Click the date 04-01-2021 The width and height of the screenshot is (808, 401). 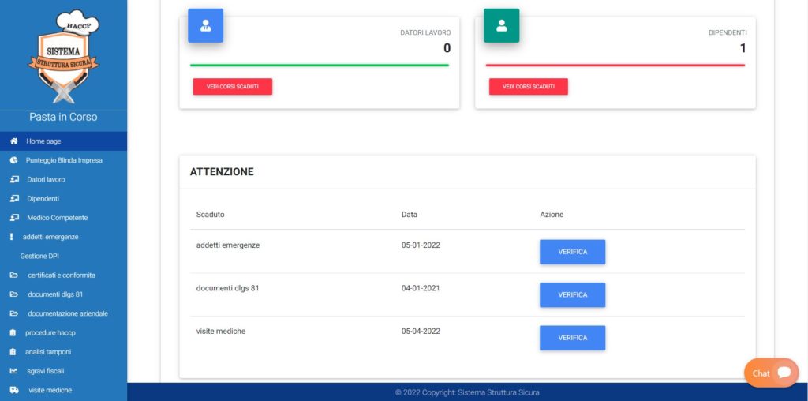421,288
